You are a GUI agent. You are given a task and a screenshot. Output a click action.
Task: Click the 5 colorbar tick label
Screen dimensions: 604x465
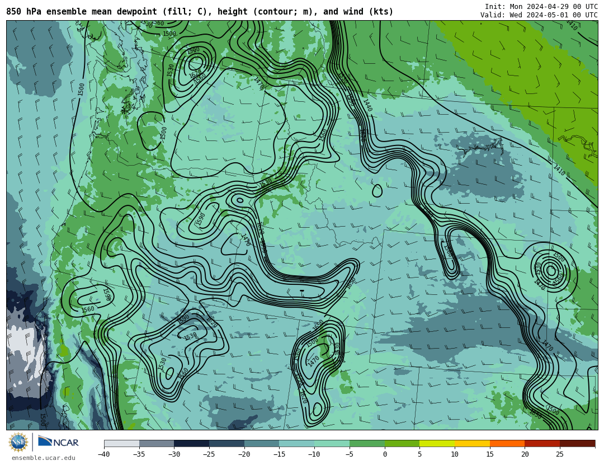tap(420, 454)
